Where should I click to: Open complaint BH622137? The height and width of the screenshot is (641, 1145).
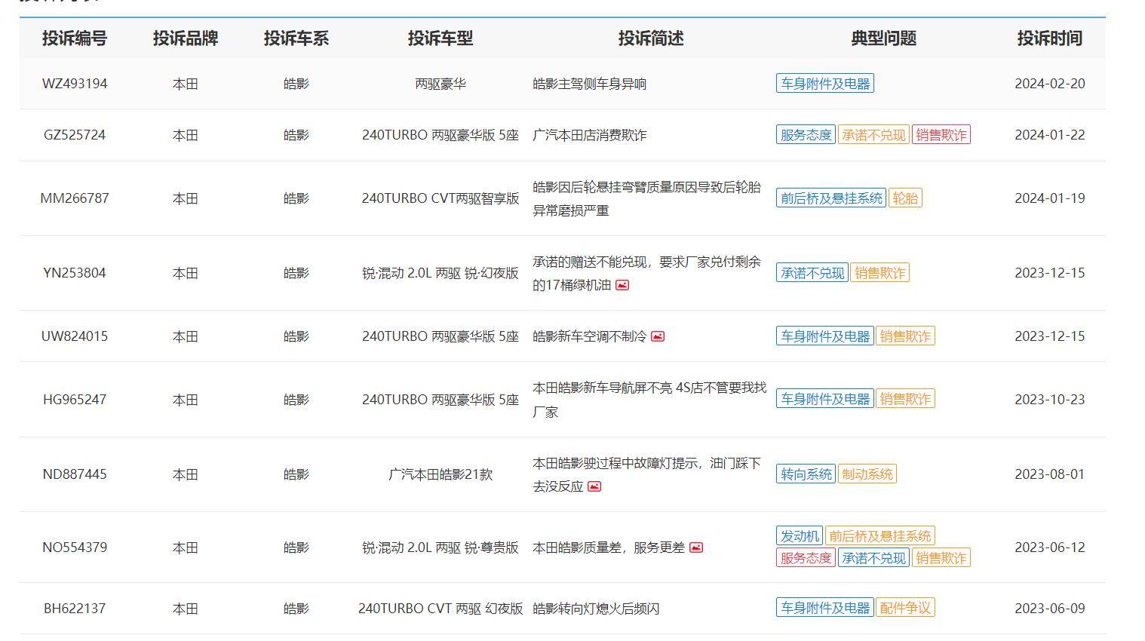(x=75, y=609)
